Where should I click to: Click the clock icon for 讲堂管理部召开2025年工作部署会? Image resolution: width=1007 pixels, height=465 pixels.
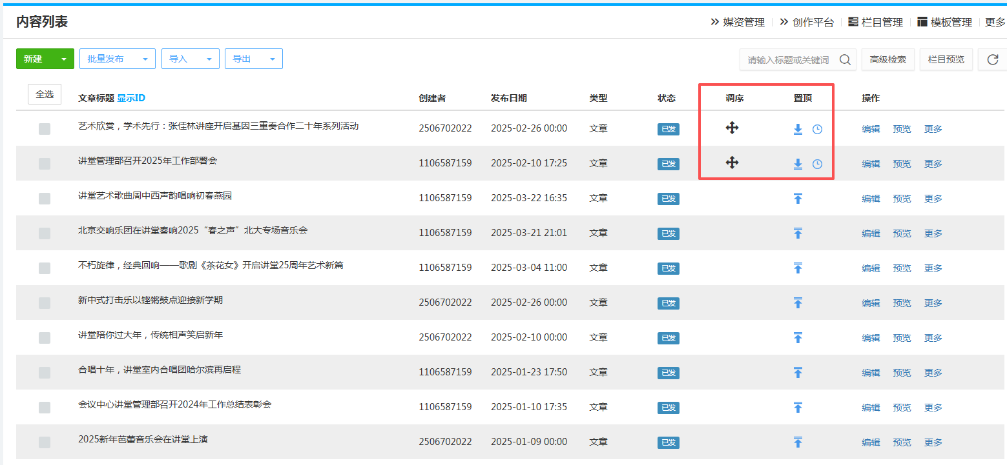[817, 164]
